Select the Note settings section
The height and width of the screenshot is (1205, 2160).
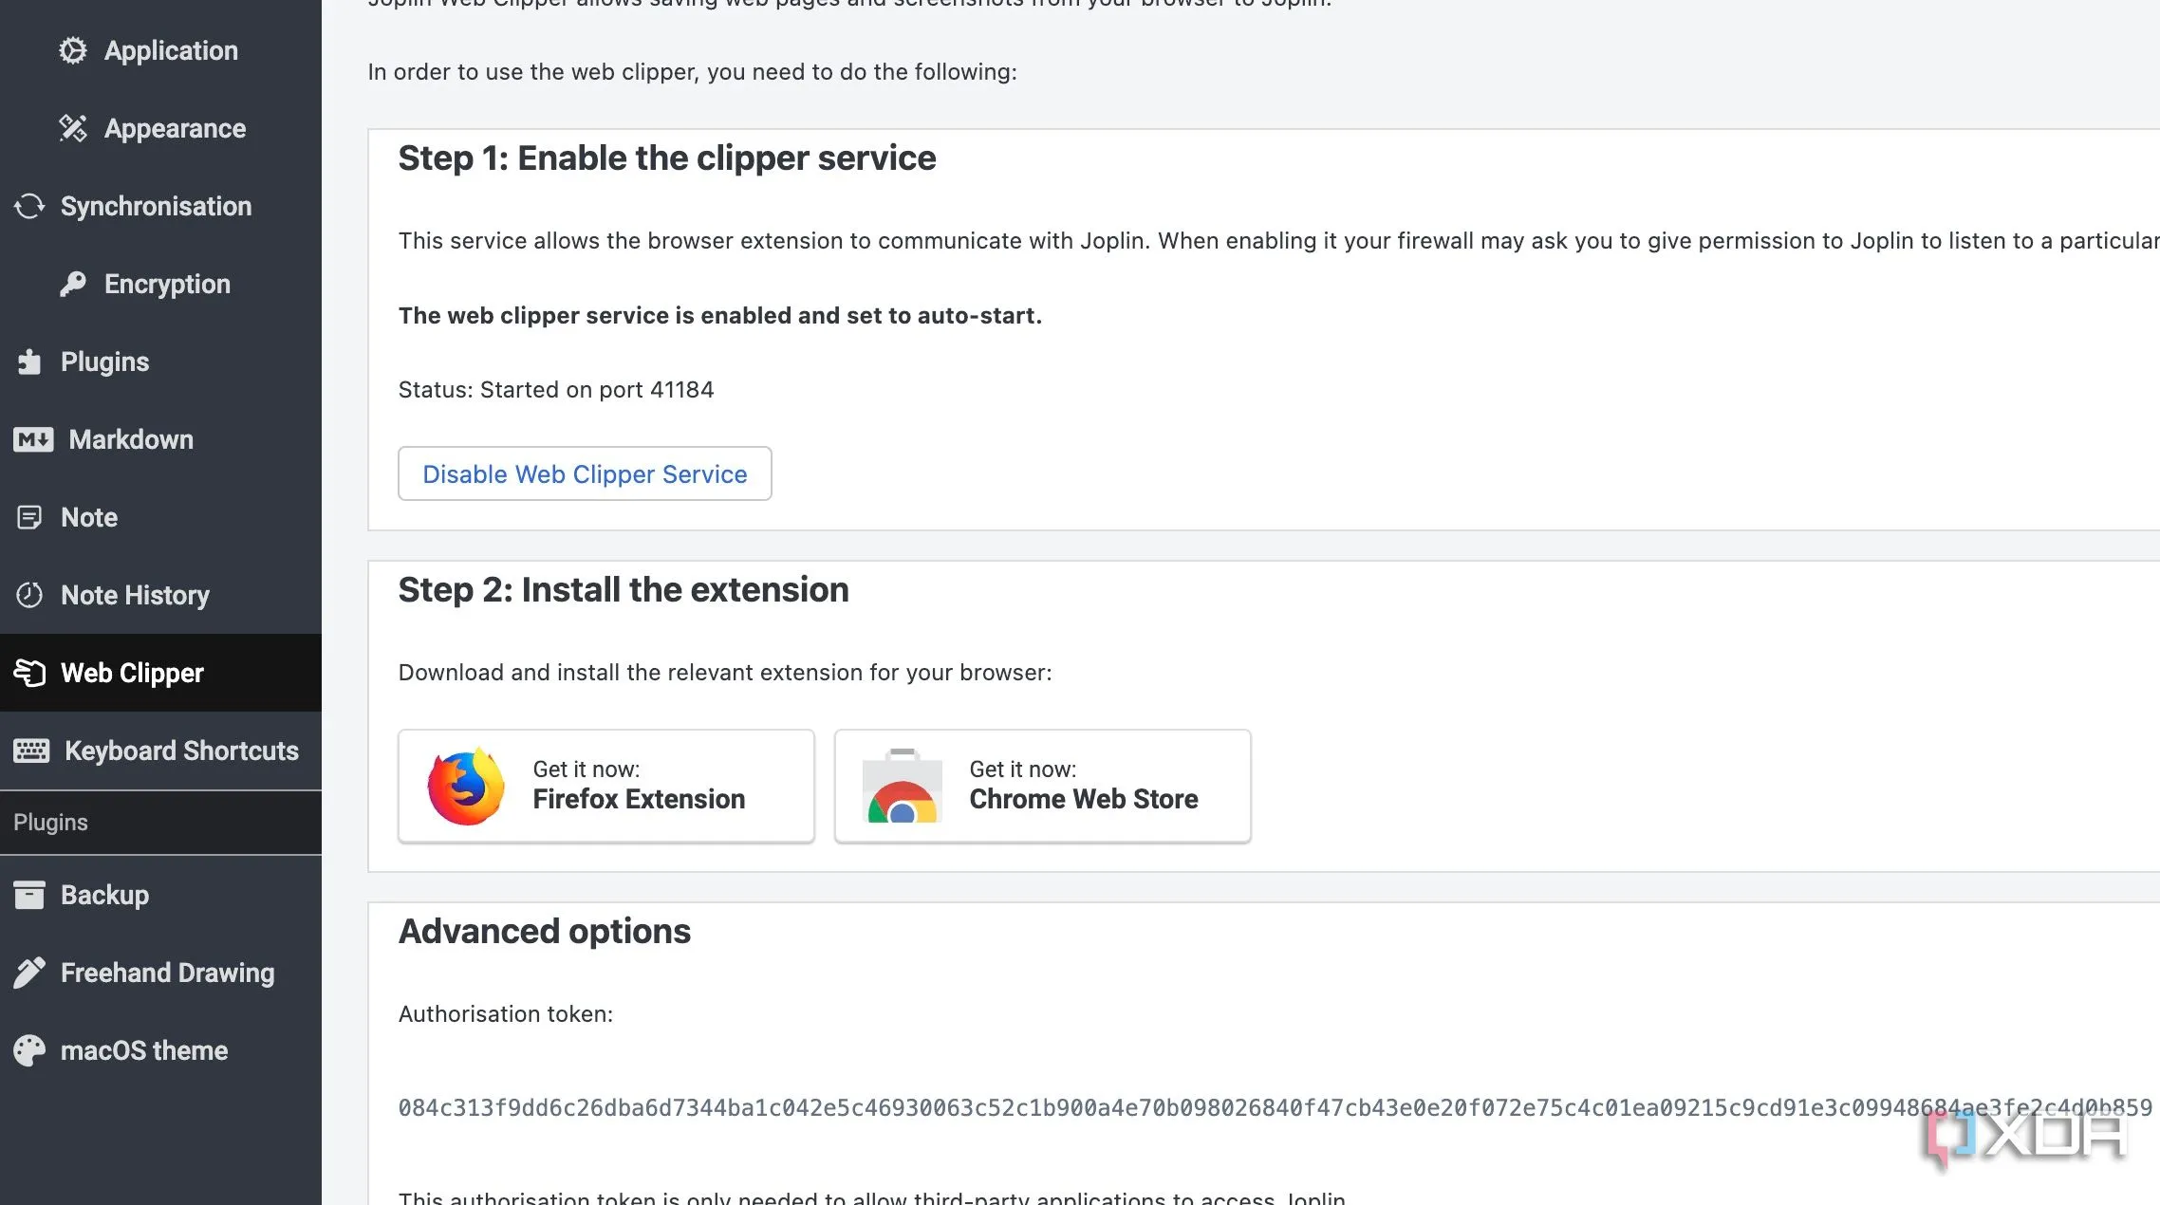(x=160, y=517)
